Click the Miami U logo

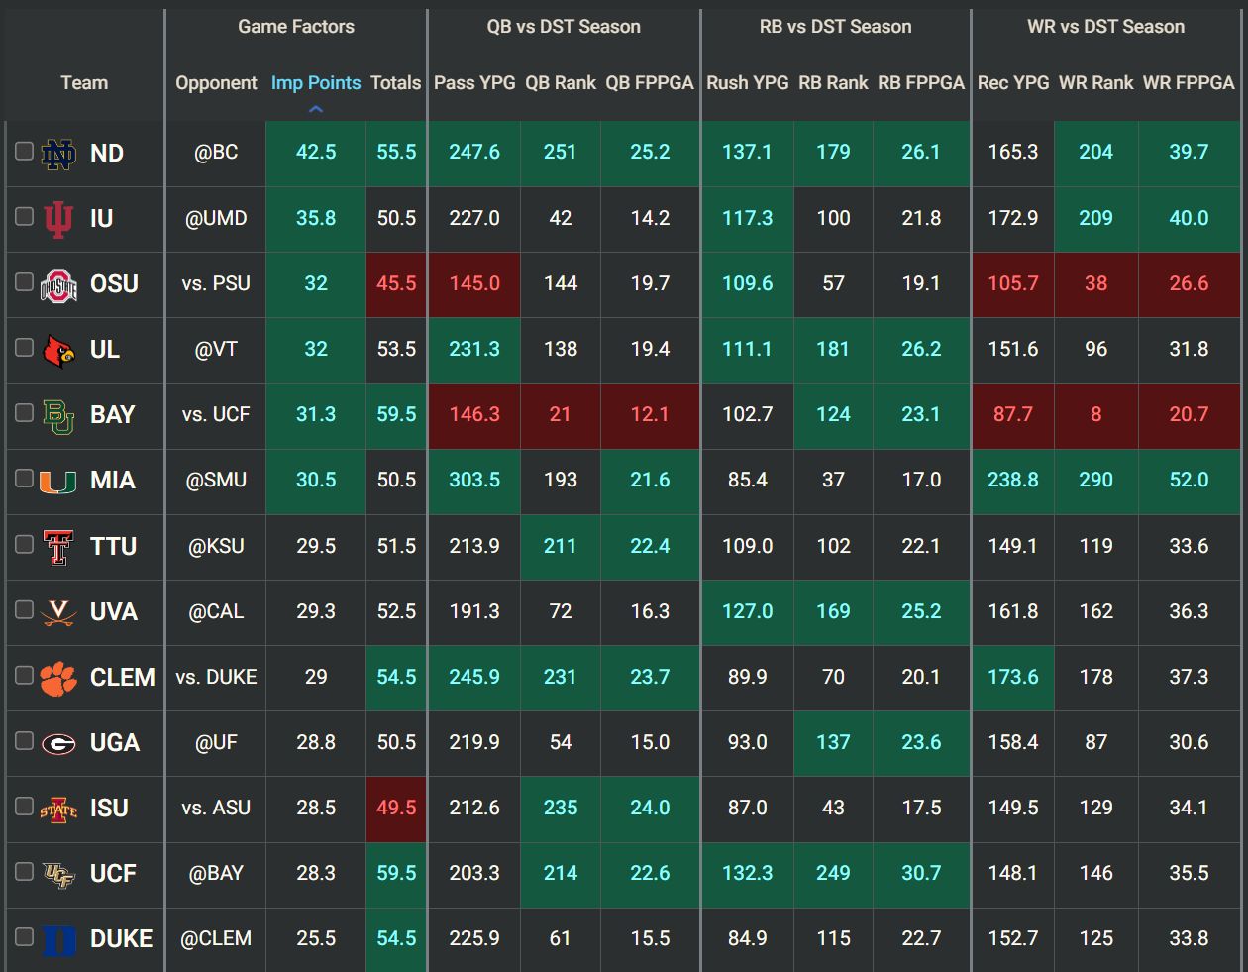(x=58, y=482)
